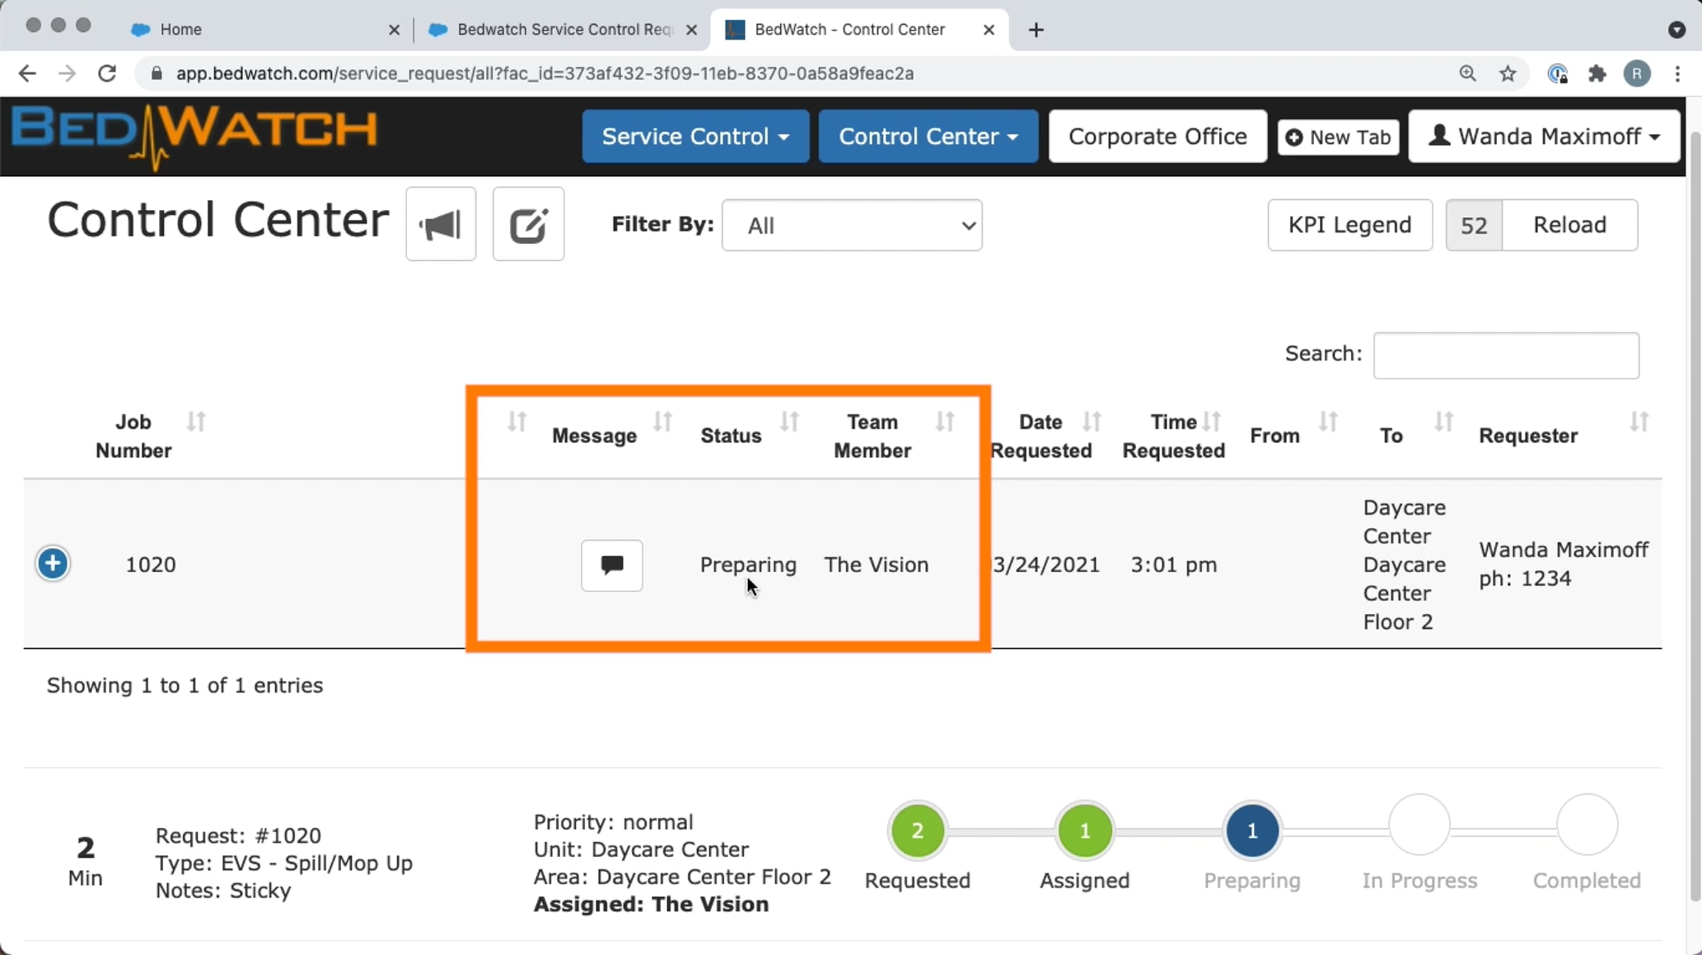Click the password manager extension icon

[x=1557, y=73]
